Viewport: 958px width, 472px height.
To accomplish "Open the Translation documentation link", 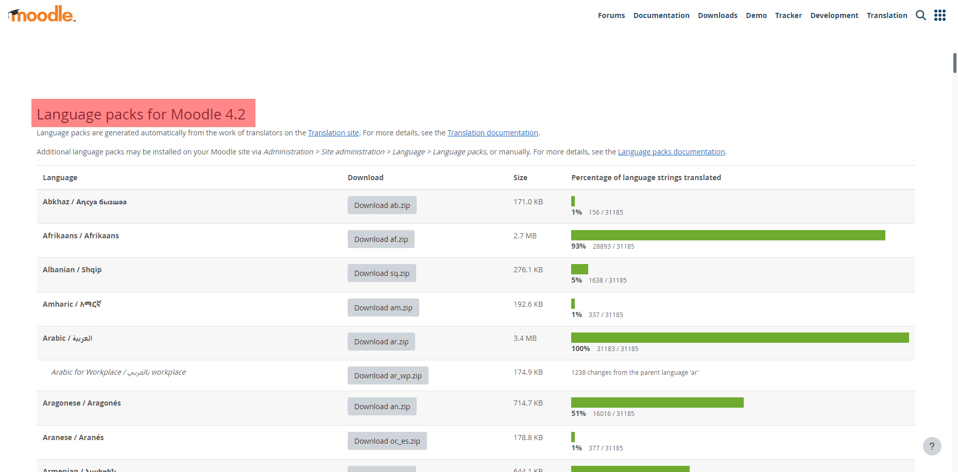I will tap(492, 133).
